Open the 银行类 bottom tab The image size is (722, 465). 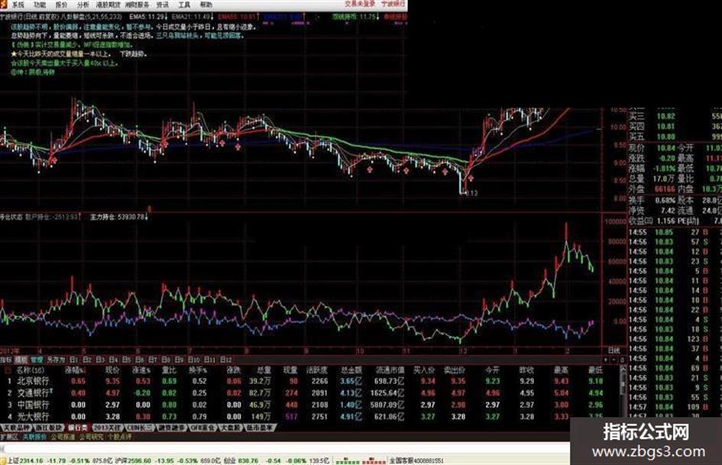78,428
